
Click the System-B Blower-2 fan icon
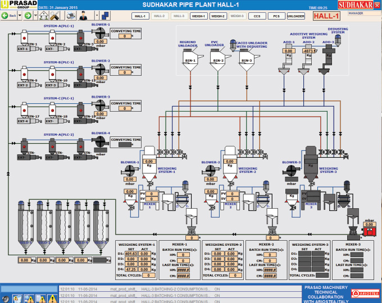[99, 69]
